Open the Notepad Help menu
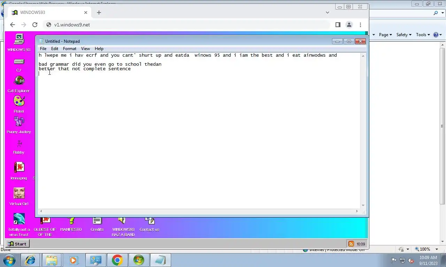The image size is (446, 267). pyautogui.click(x=99, y=49)
